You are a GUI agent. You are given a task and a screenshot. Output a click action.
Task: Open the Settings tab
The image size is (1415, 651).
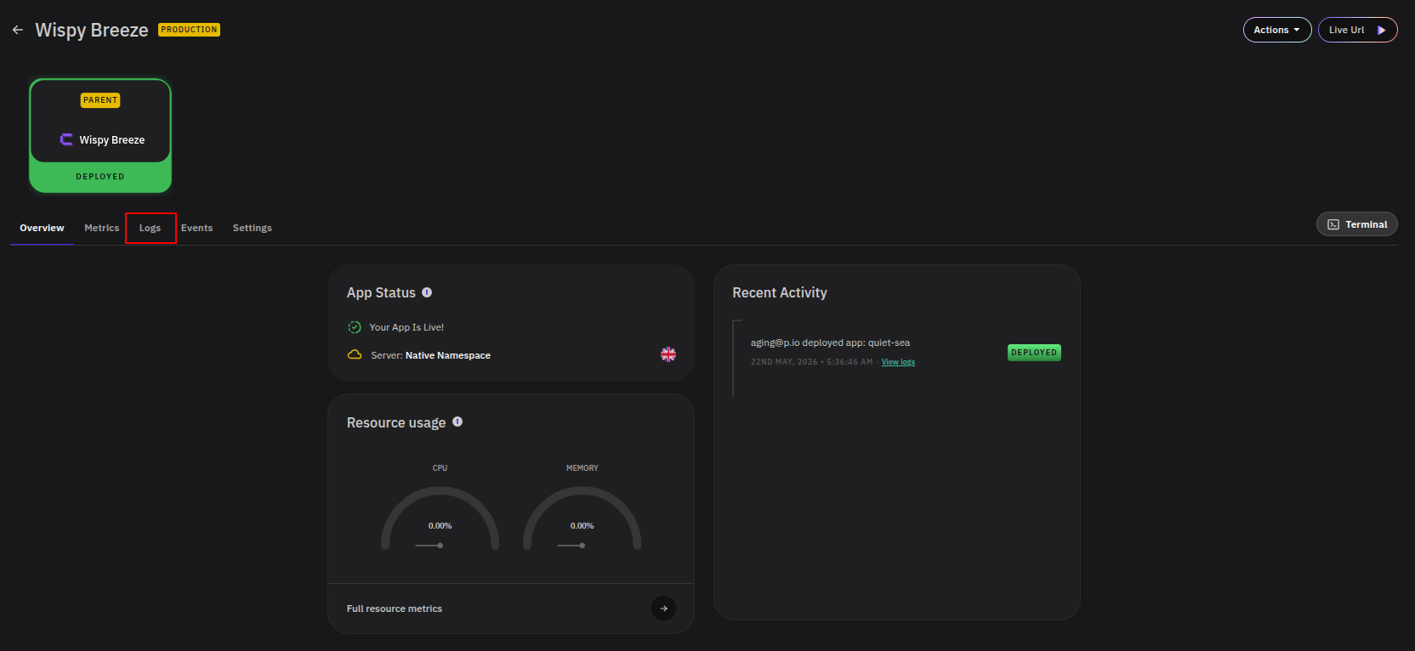tap(253, 228)
